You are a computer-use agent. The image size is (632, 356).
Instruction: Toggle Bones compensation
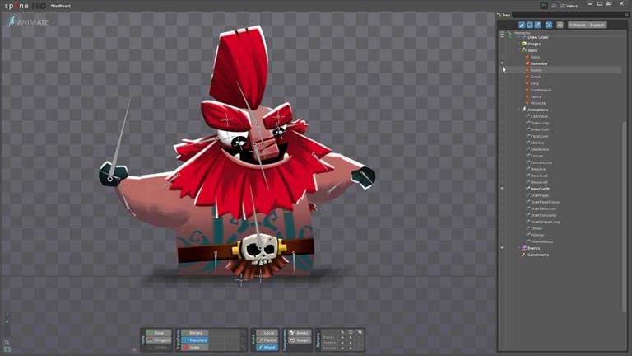[x=300, y=333]
